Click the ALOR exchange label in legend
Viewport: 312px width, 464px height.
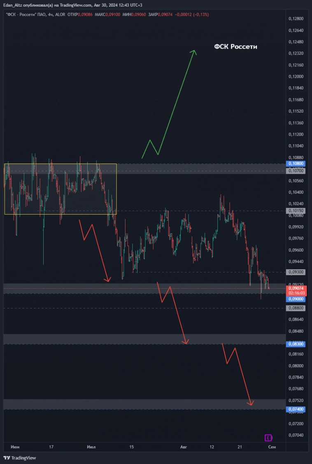(60, 14)
